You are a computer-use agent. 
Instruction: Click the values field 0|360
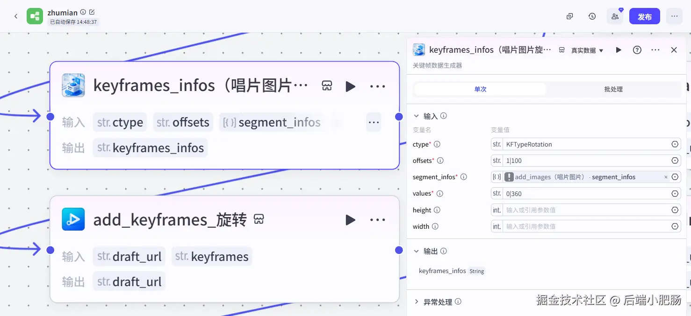click(x=586, y=193)
